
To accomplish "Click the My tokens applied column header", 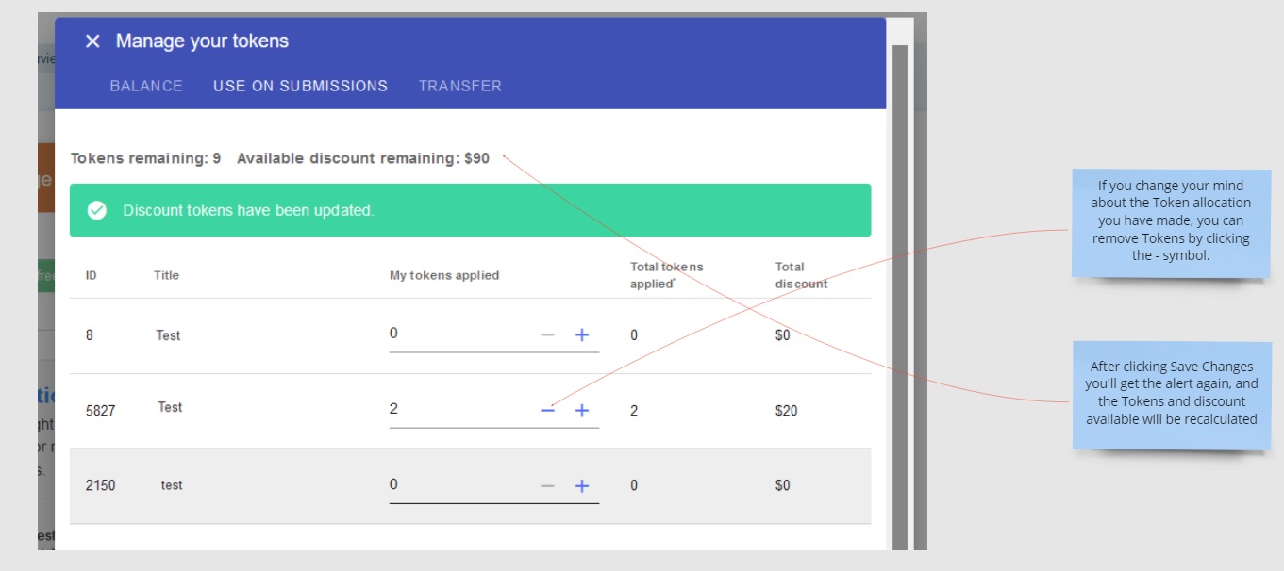I will 444,275.
